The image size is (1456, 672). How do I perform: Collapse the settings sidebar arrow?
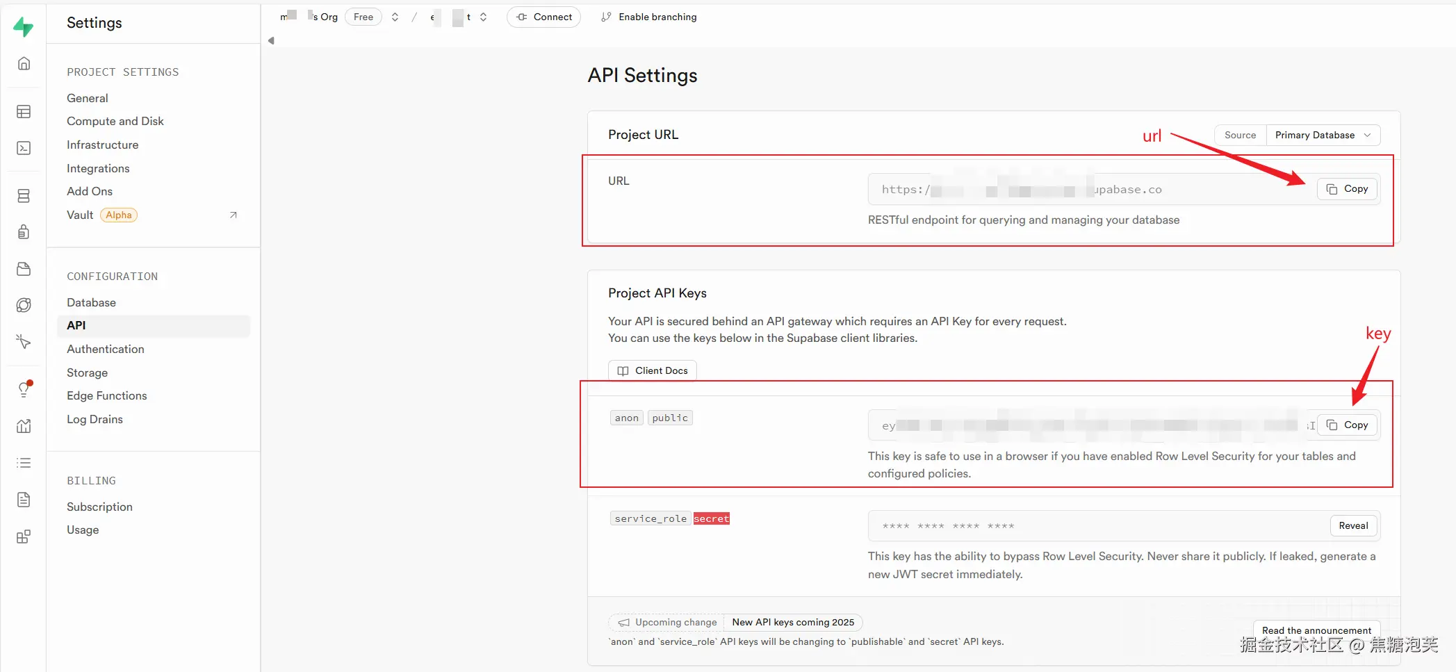(x=271, y=40)
